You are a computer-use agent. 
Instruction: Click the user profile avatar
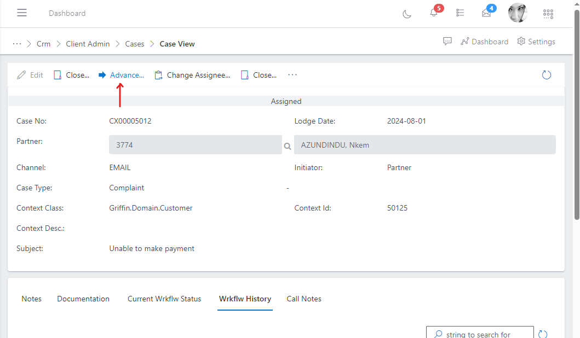(x=518, y=13)
